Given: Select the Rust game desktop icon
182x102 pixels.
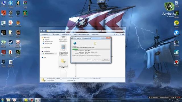Looking at the screenshot, I should [3, 14].
